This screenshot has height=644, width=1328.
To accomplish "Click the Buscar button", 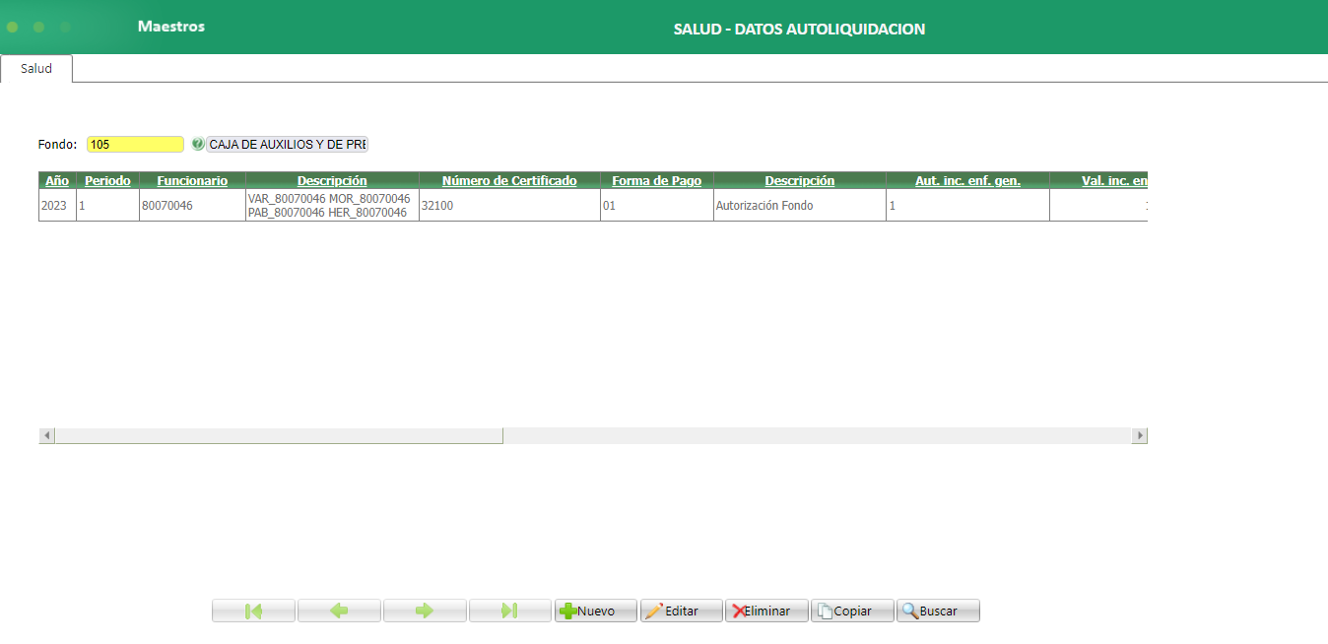I will click(x=938, y=611).
